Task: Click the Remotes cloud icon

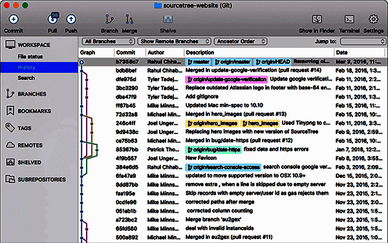Action: tap(10, 145)
